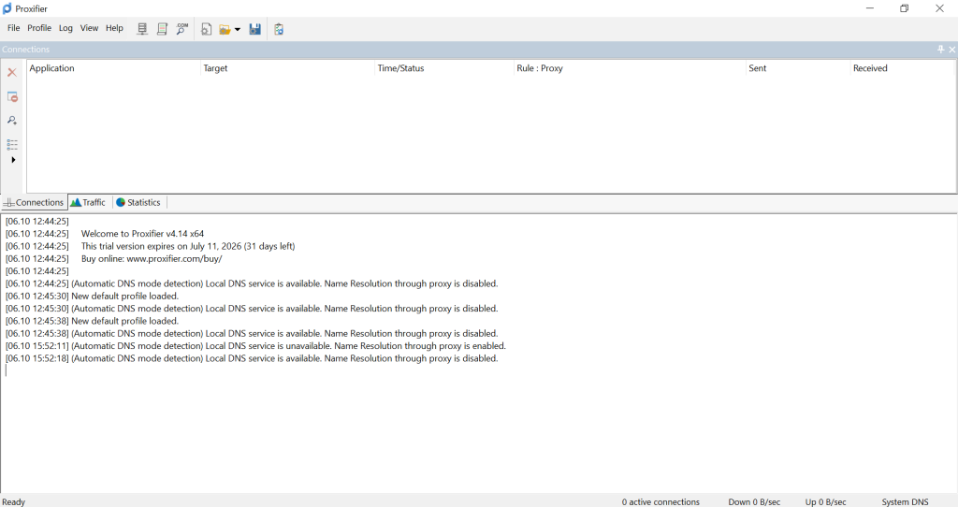Sort by Sent column header
The image size is (958, 507).
[797, 68]
